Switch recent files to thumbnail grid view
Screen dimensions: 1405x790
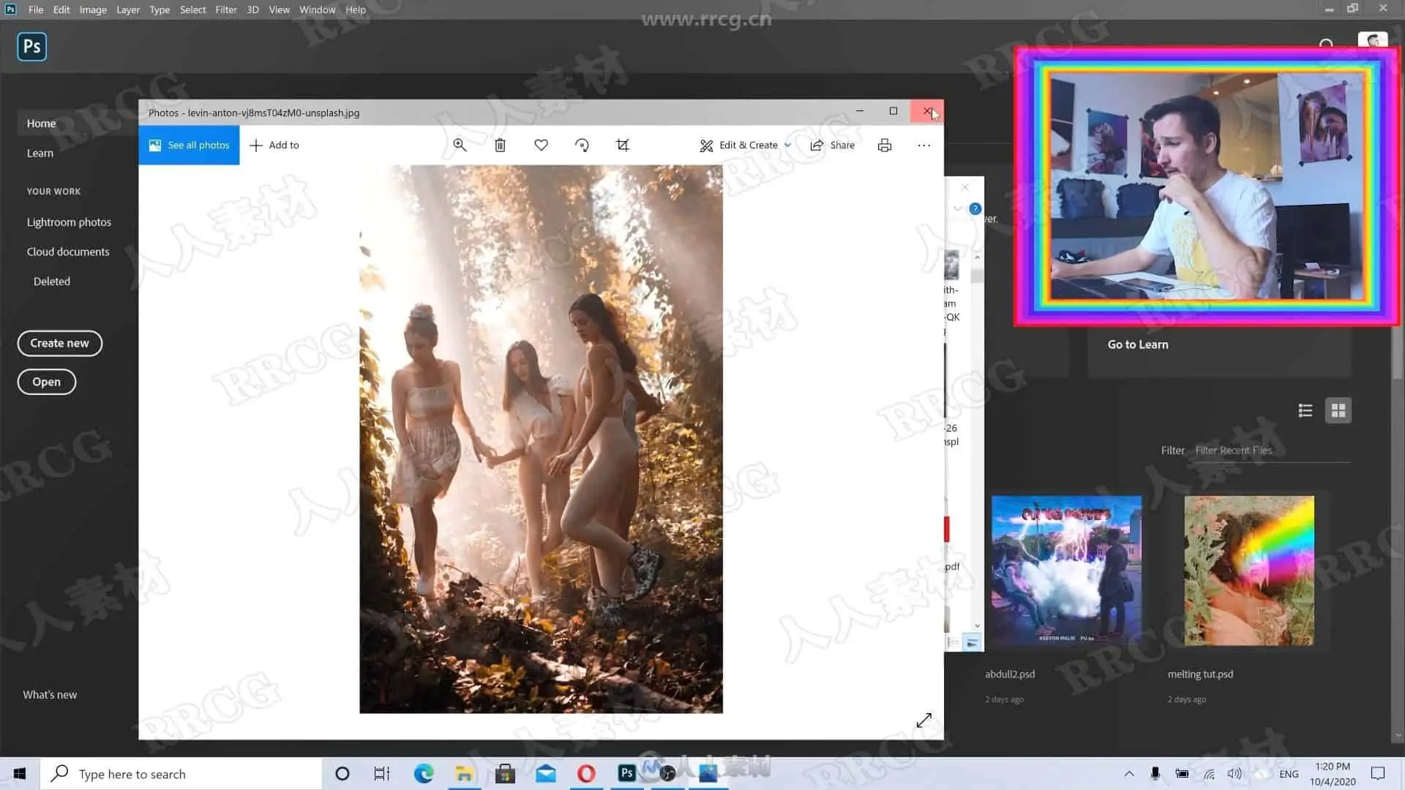[1338, 410]
